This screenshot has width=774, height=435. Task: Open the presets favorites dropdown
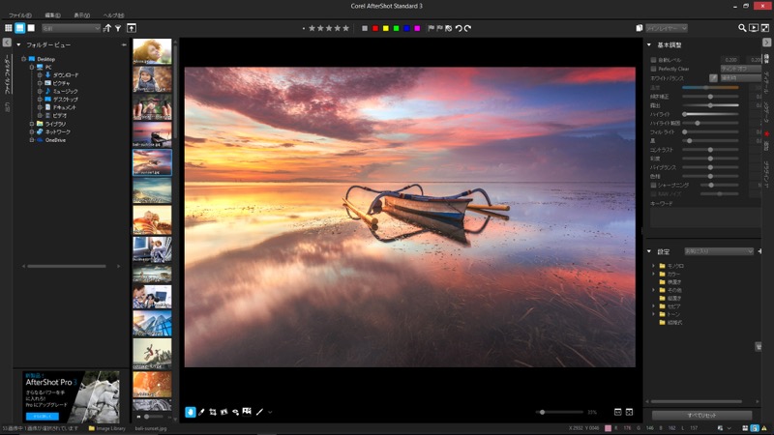[719, 251]
